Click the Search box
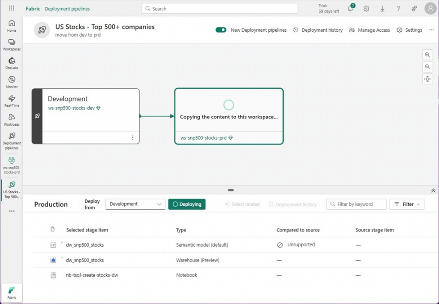The height and width of the screenshot is (304, 439). (x=219, y=9)
